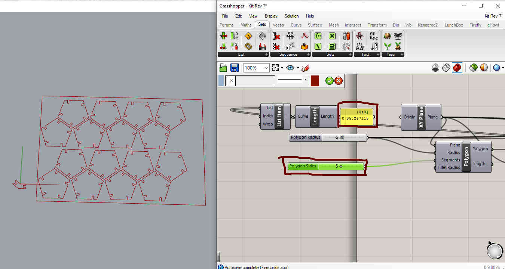Viewport: 505px width, 269px height.
Task: Open the arrow beside the Zoom Extents icon
Action: click(x=282, y=68)
